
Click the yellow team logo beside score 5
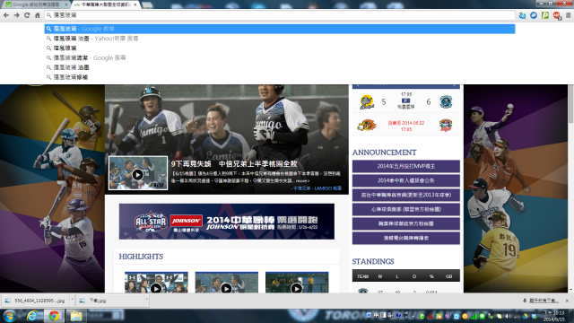(367, 101)
